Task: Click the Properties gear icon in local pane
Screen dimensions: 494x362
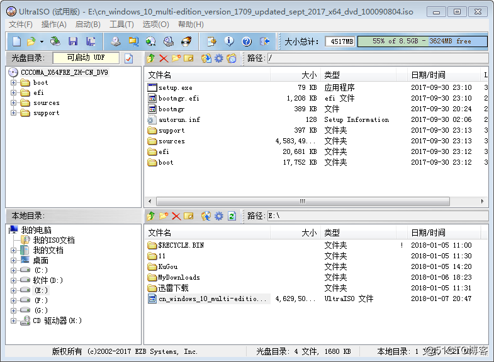Action: (x=218, y=216)
